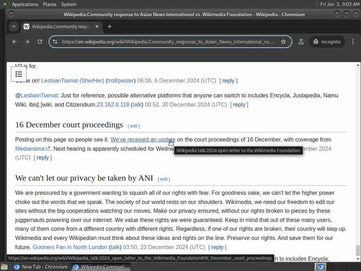361x271 pixels.
Task: Open the table of contents toggle icon
Action: 19,74
